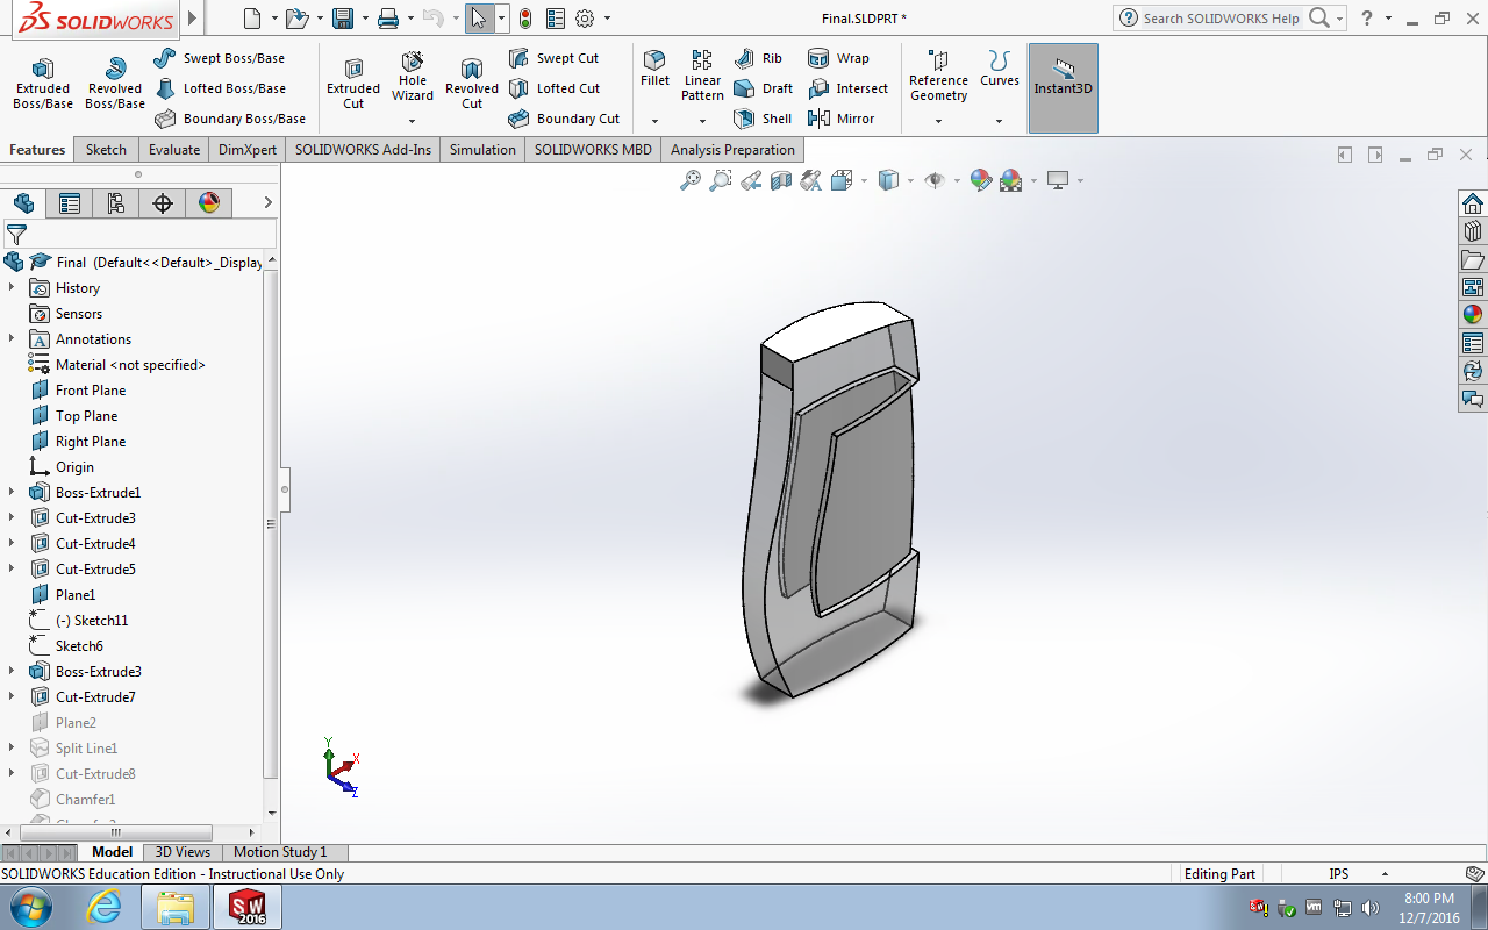Expand the Cut-Extrude7 tree item

(11, 696)
